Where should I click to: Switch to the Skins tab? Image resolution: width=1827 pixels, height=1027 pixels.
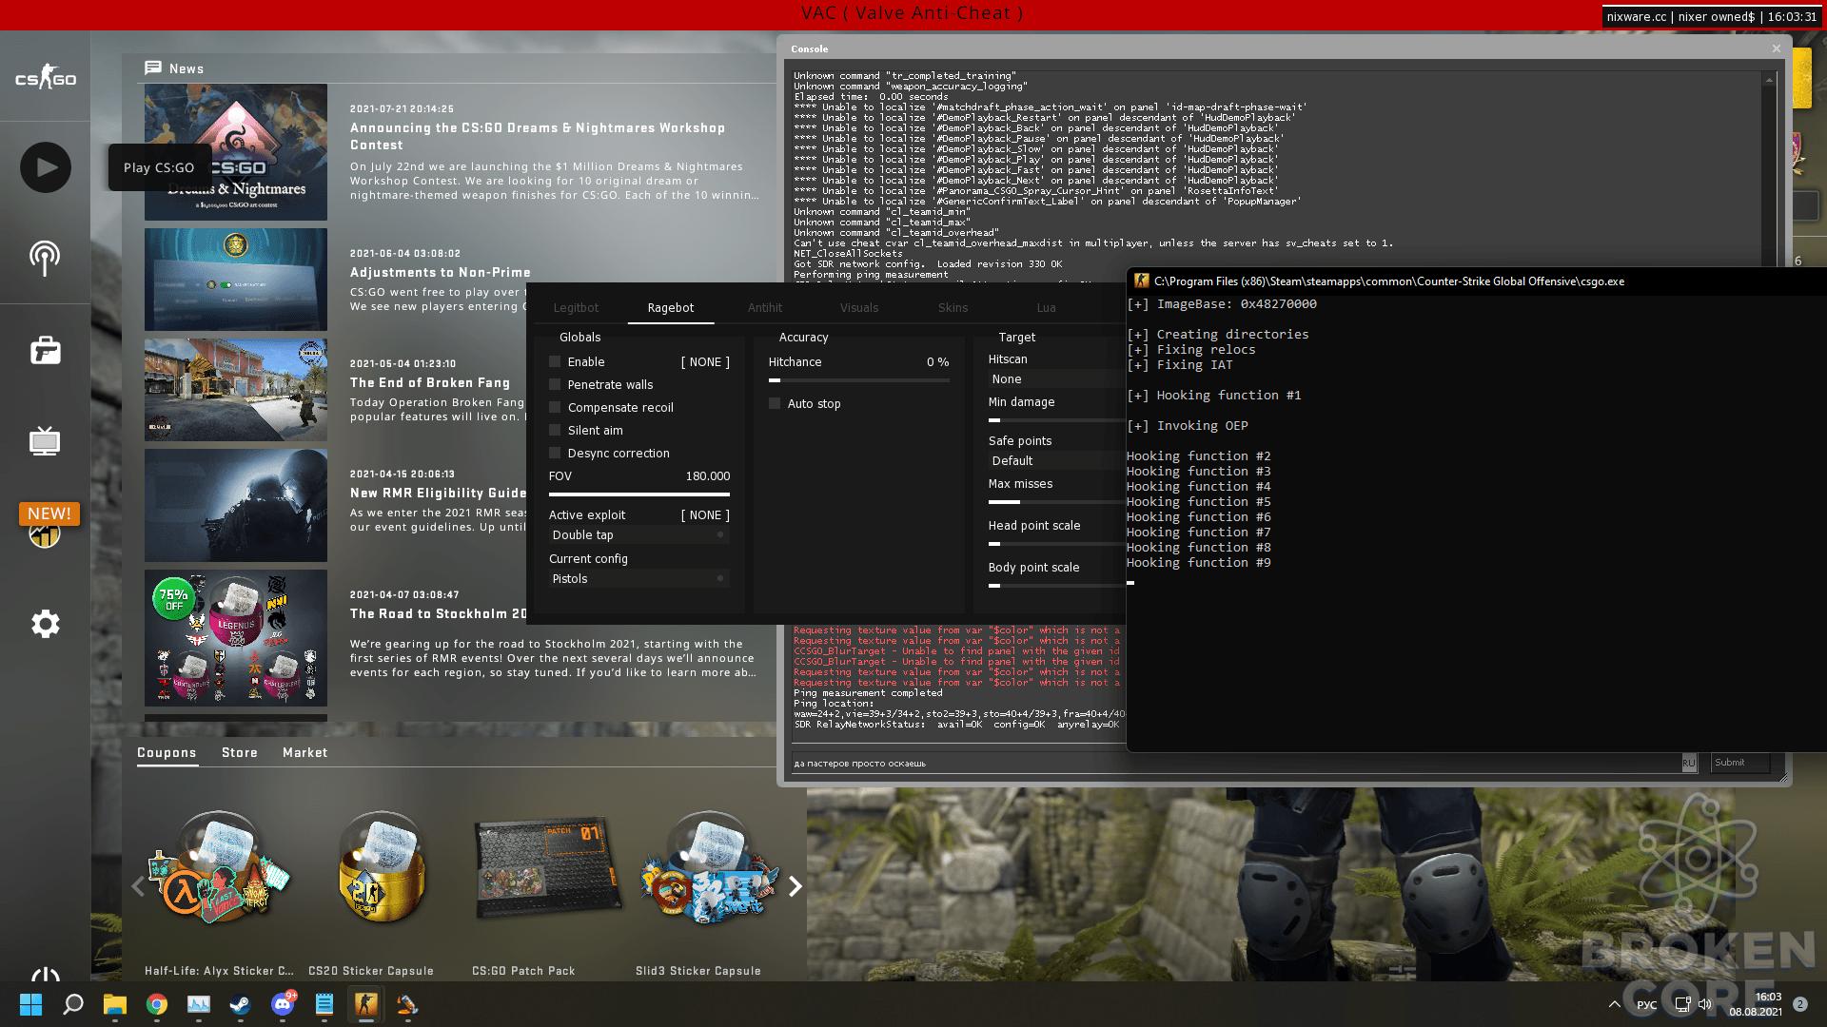tap(953, 308)
